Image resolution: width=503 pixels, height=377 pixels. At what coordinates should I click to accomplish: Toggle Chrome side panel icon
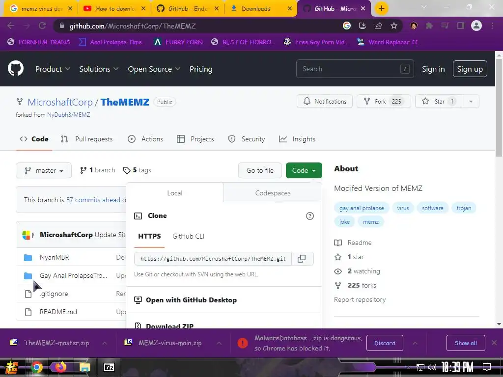pos(461,26)
